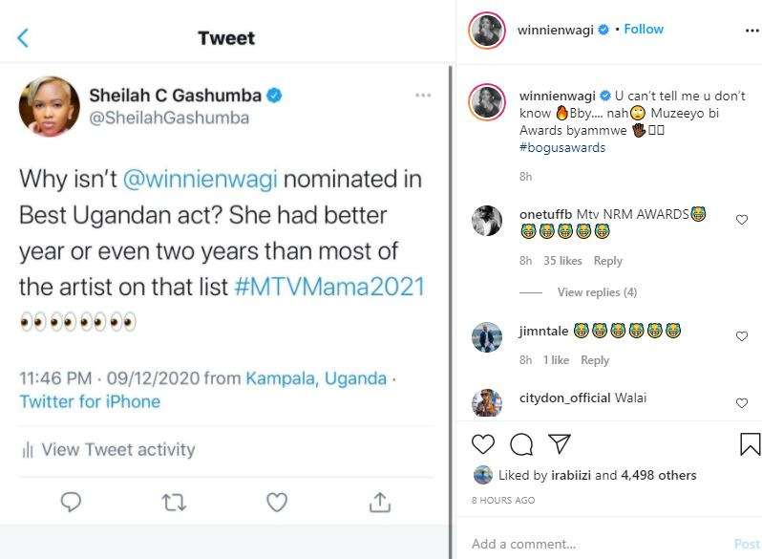Viewport: 762px width, 559px height.
Task: Open Sheilah C Gashumba's profile picture
Action: pos(49,106)
